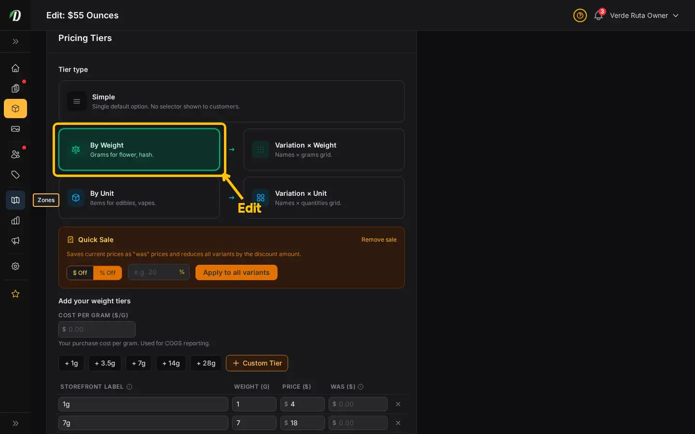Click the help question mark icon
695x434 pixels.
pyautogui.click(x=580, y=15)
